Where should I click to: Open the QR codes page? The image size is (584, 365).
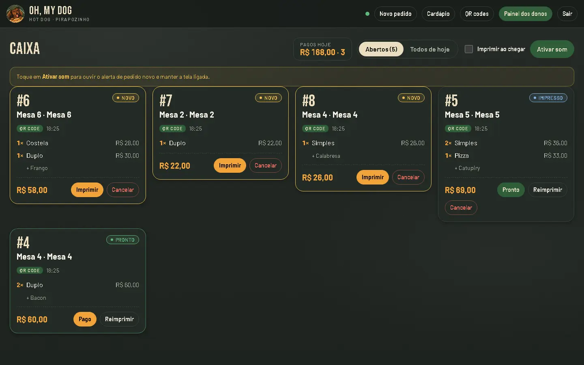pyautogui.click(x=477, y=14)
